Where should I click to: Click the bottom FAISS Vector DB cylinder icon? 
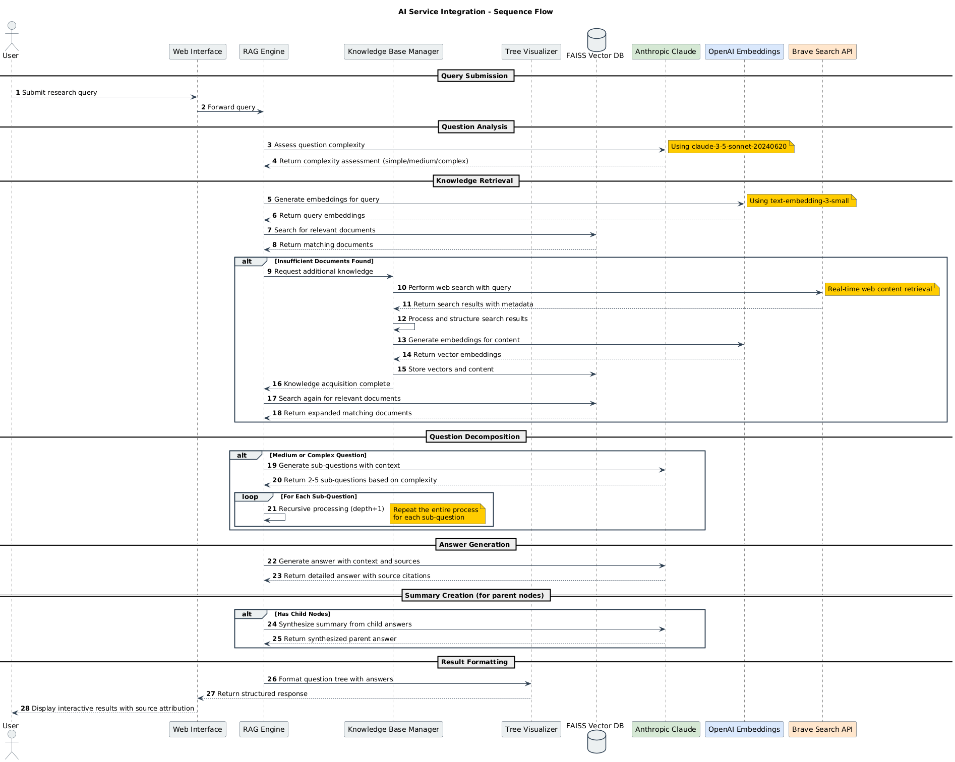(596, 742)
